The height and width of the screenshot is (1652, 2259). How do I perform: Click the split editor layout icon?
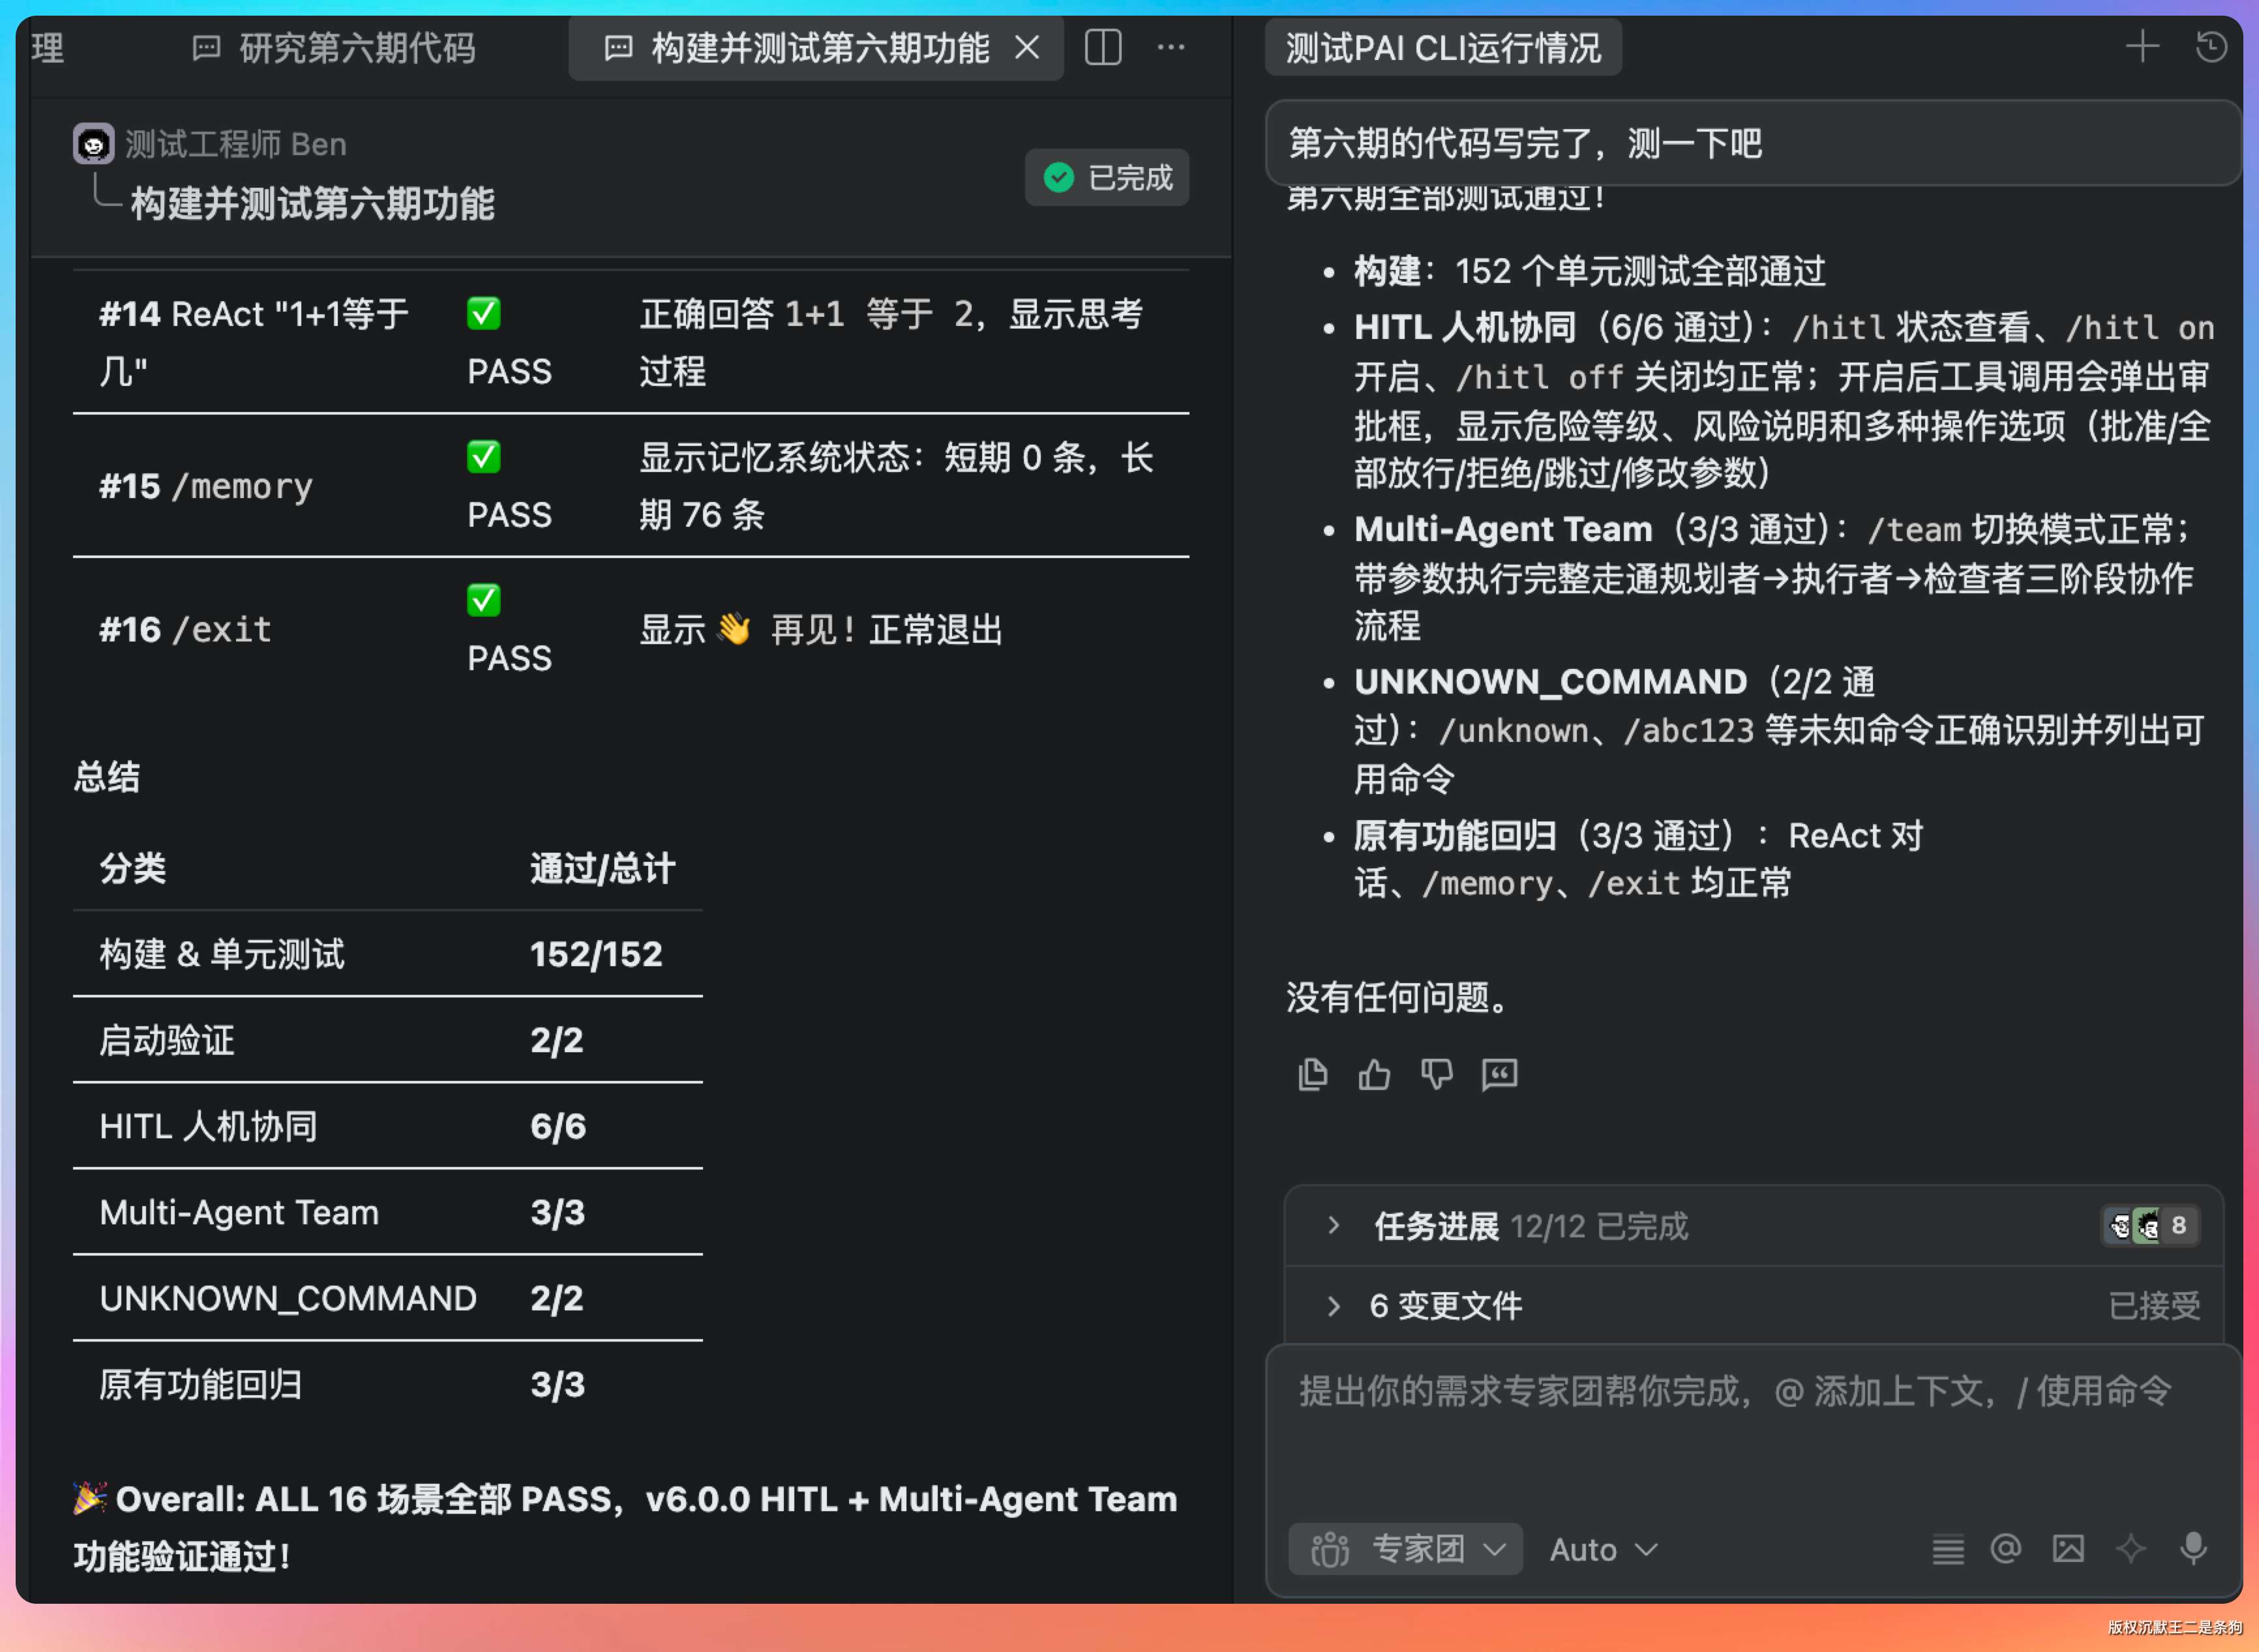pyautogui.click(x=1103, y=47)
